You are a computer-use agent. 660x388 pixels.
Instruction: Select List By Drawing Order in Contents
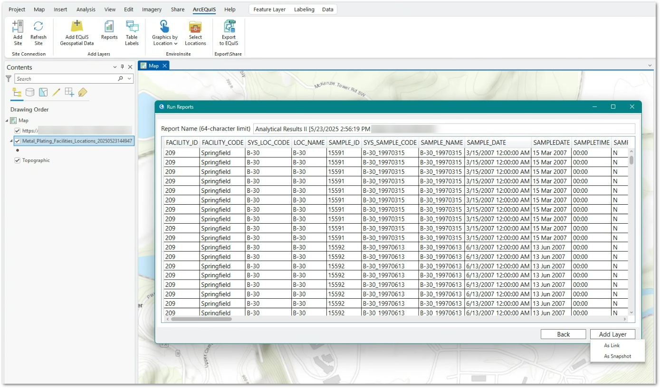tap(17, 92)
